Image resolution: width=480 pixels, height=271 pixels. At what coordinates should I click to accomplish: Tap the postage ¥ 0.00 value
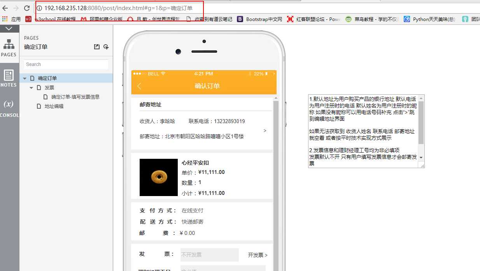pos(187,233)
